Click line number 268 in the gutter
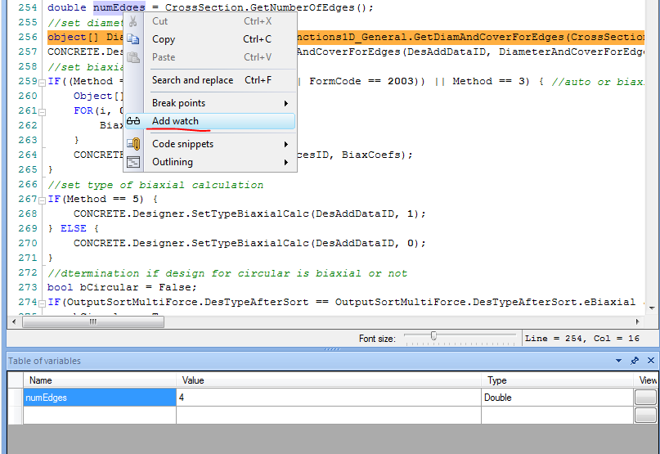Viewport: 660px width, 454px height. click(28, 214)
